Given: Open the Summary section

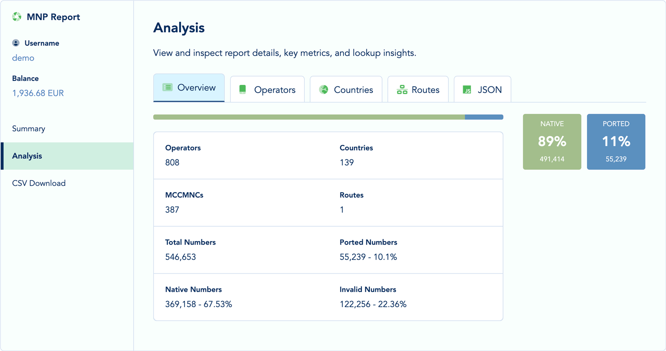Looking at the screenshot, I should [x=28, y=128].
